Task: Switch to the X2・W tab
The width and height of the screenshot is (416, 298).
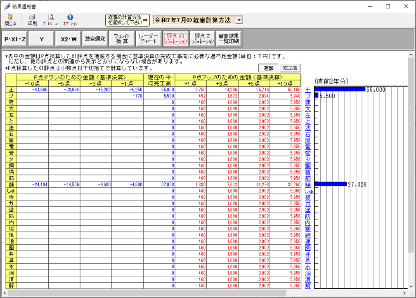Action: pos(69,39)
